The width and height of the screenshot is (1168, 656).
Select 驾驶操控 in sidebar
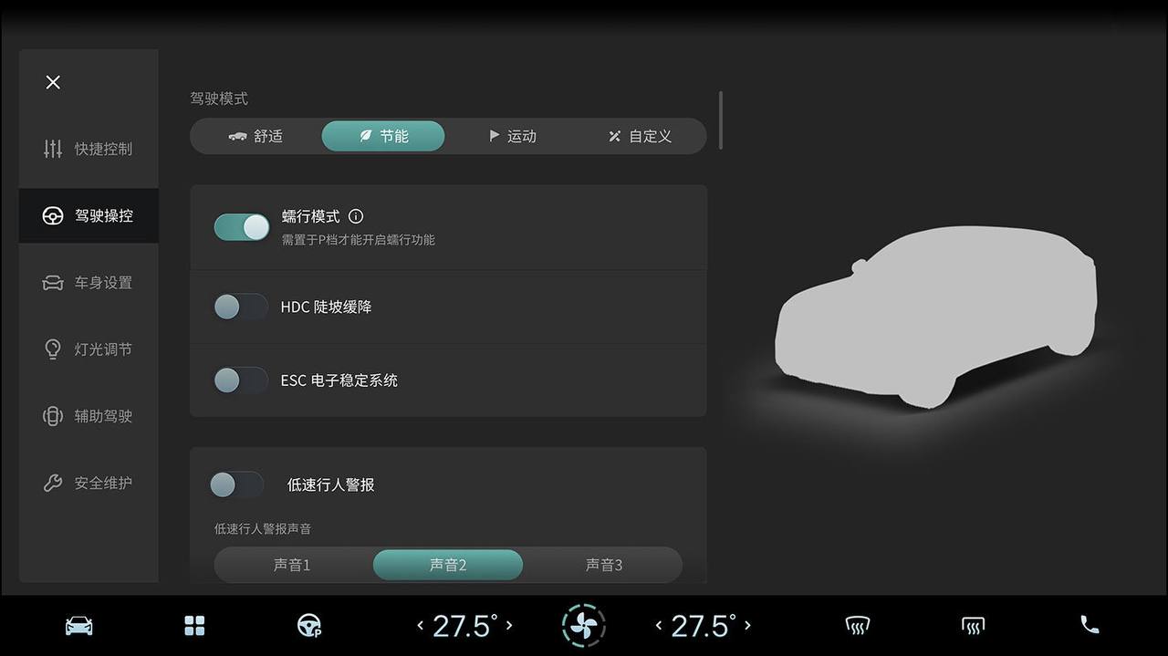coord(89,215)
